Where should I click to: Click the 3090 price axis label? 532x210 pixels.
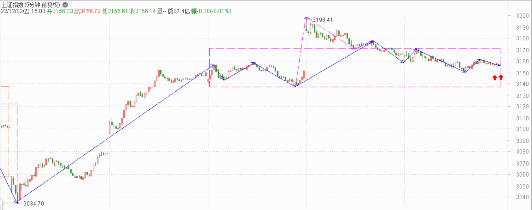tap(522, 141)
